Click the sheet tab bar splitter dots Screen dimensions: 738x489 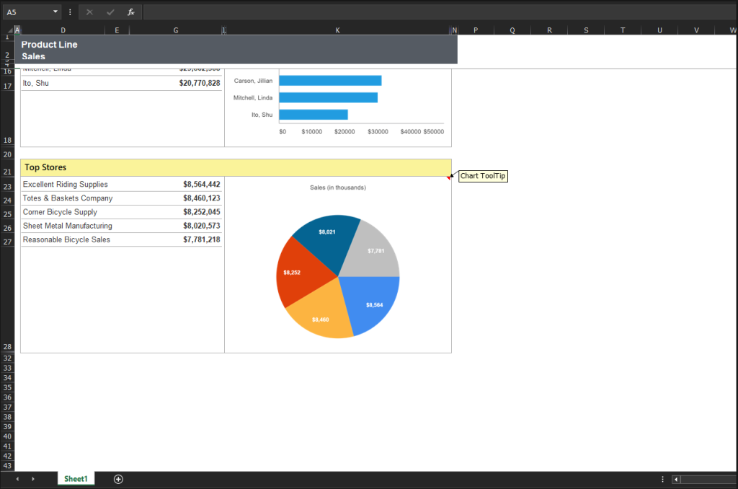[663, 479]
